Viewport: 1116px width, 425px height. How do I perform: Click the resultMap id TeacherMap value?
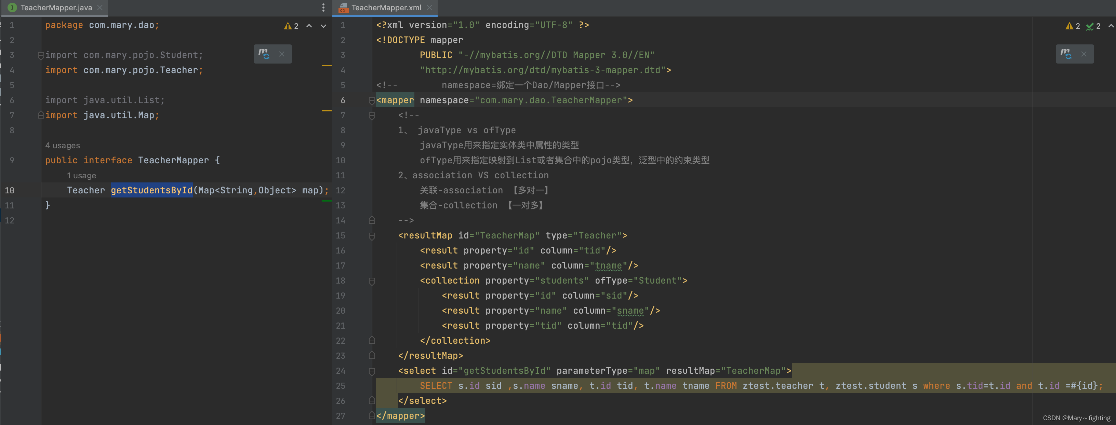pos(507,235)
